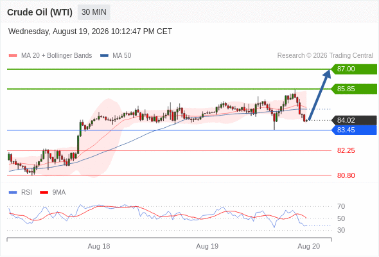Select the MA 20 + Bollinger Bands label
The image size is (379, 257).
57,56
